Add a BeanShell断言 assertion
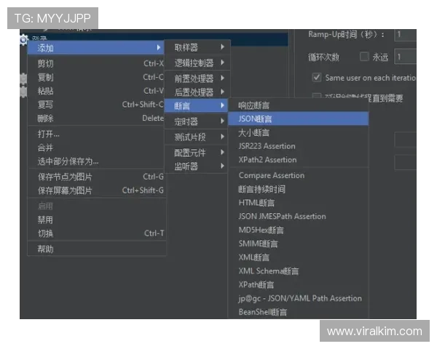Image resolution: width=437 pixels, height=349 pixels. point(299,312)
